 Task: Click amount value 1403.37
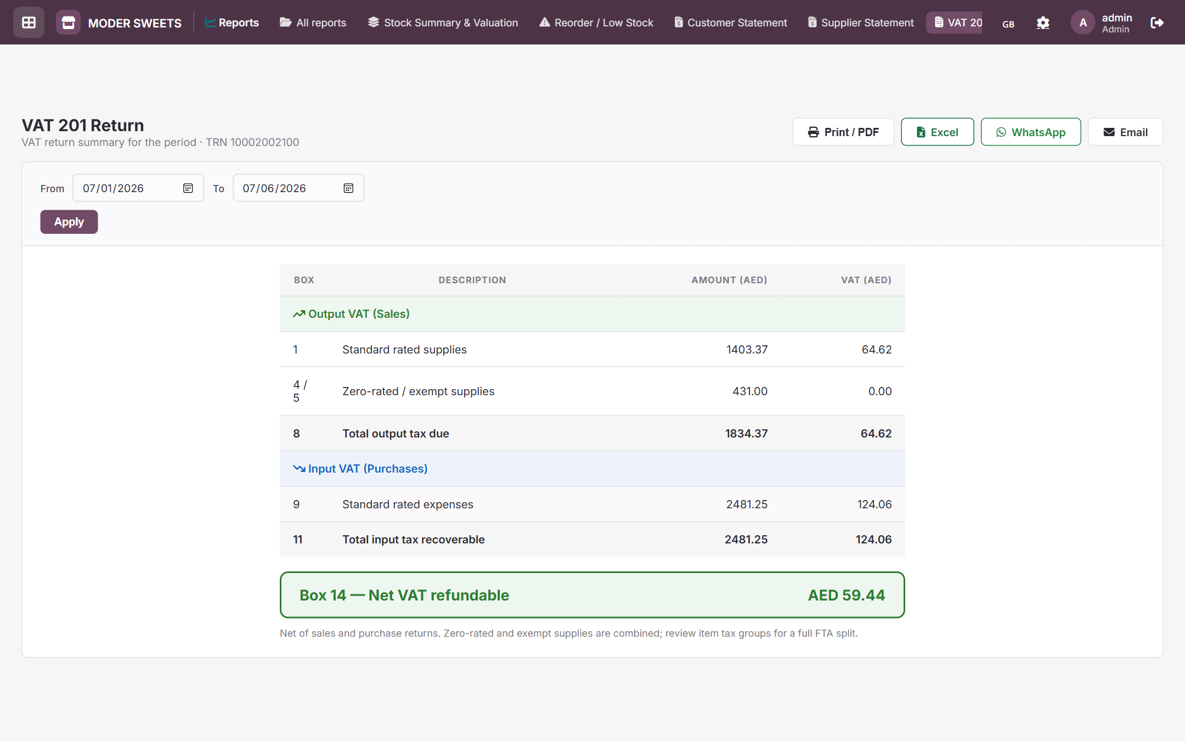(747, 350)
